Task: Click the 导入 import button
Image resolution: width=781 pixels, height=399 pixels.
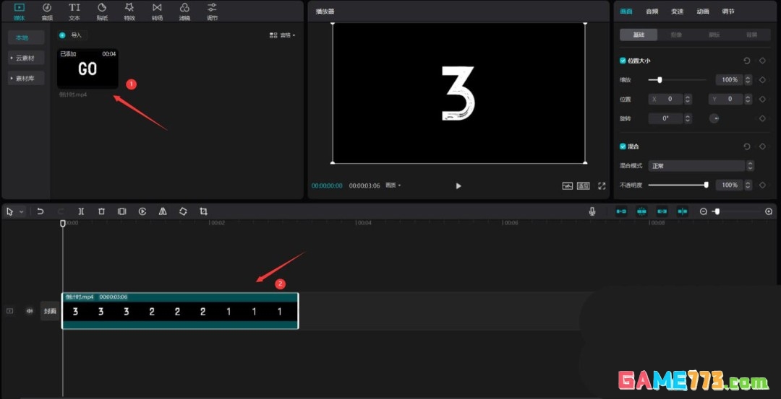Action: [72, 35]
